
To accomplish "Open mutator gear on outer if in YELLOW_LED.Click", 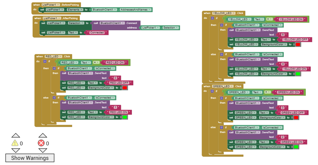I will [212, 18].
